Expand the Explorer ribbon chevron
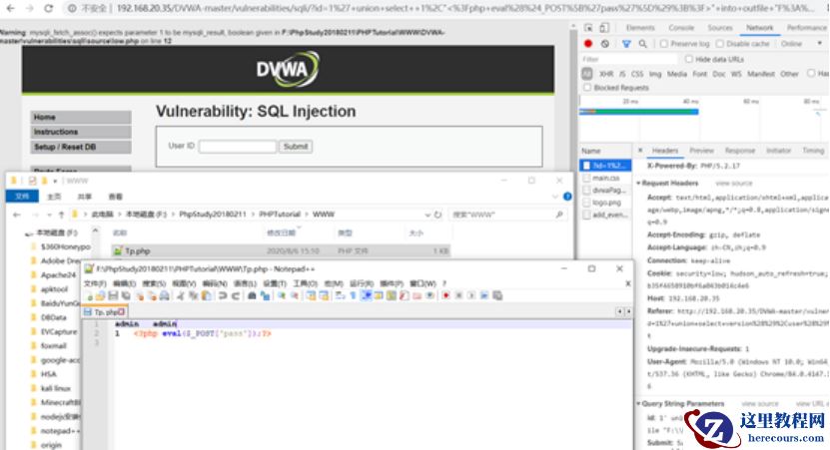 pos(554,197)
